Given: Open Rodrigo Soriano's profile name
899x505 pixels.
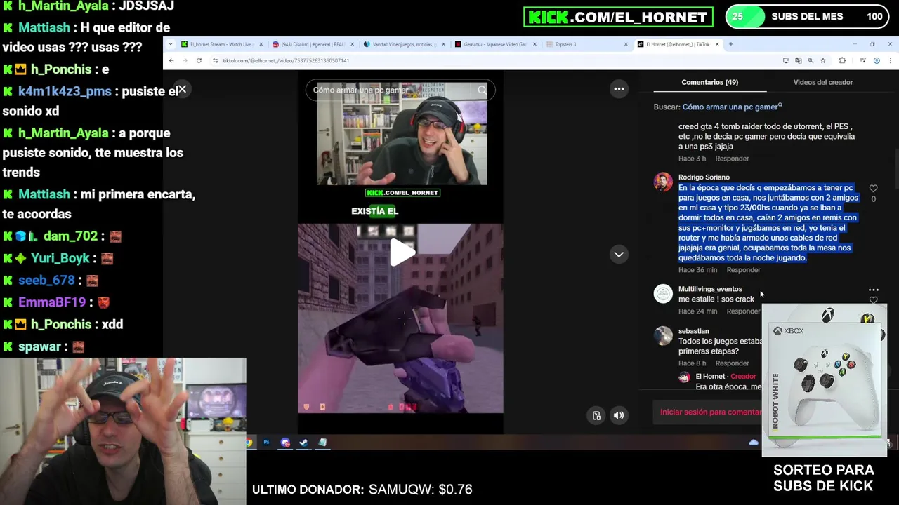Looking at the screenshot, I should [704, 177].
